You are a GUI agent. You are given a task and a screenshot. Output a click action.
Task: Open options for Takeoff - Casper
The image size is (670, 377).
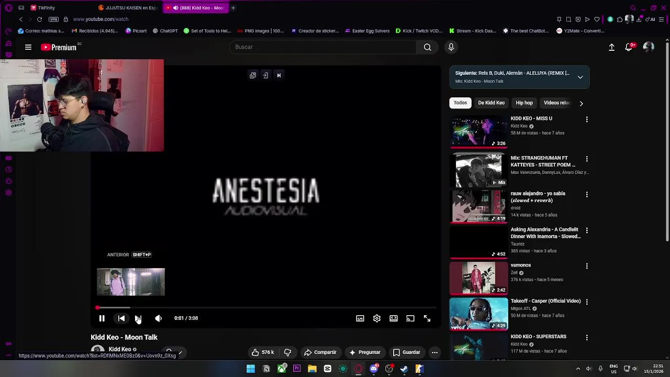pyautogui.click(x=587, y=302)
